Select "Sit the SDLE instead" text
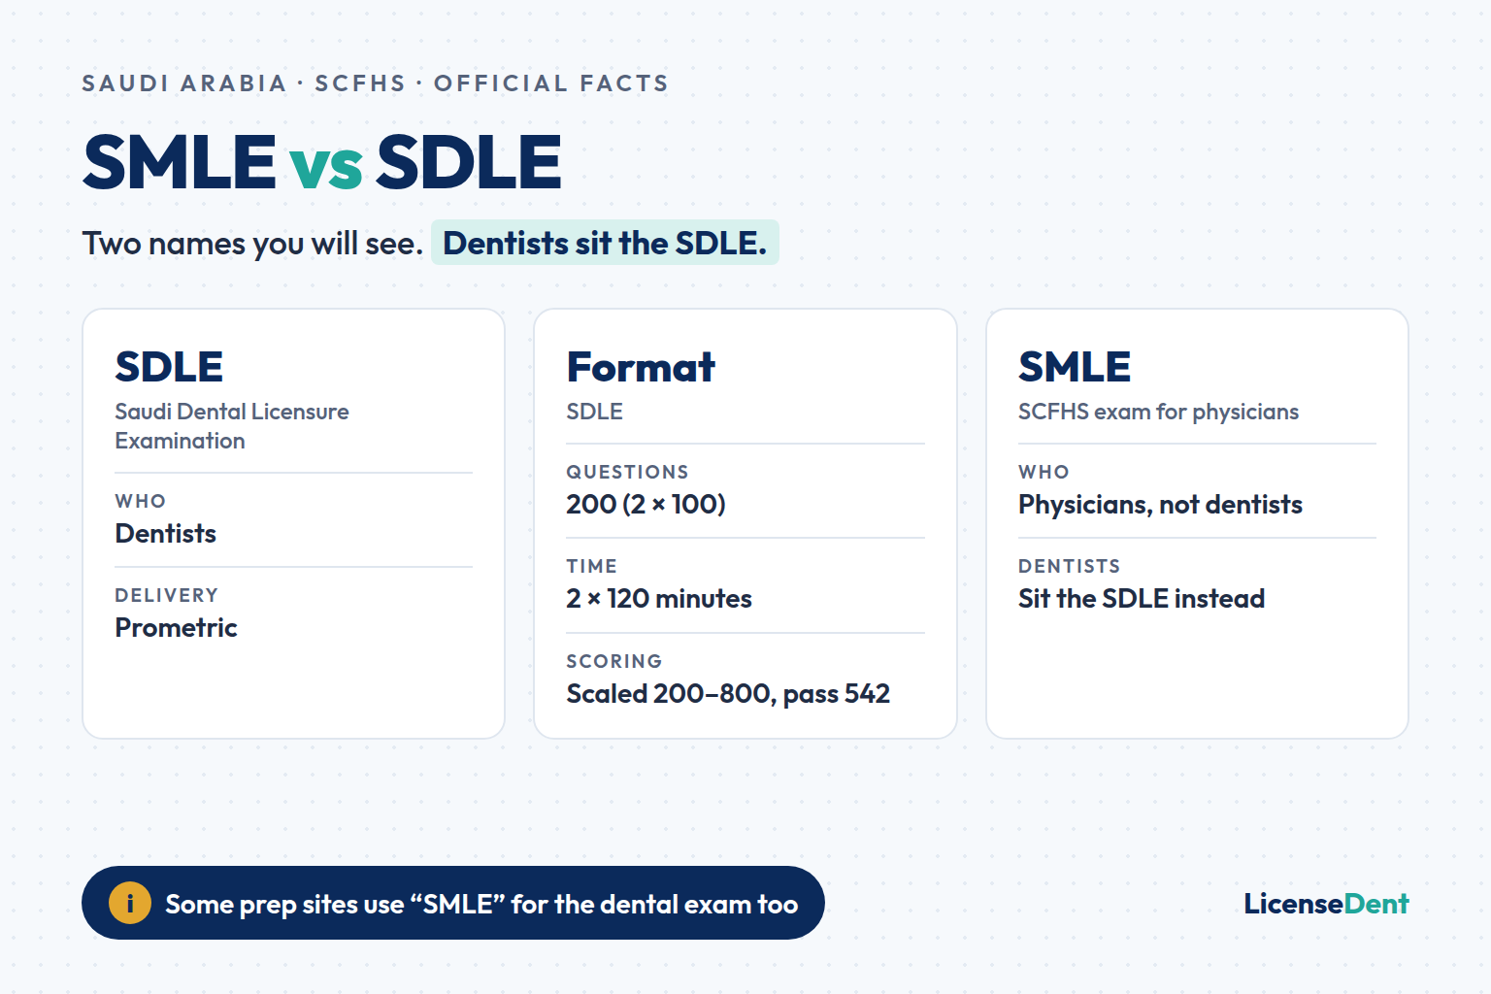Screen dimensions: 1491x994 pos(1142,598)
